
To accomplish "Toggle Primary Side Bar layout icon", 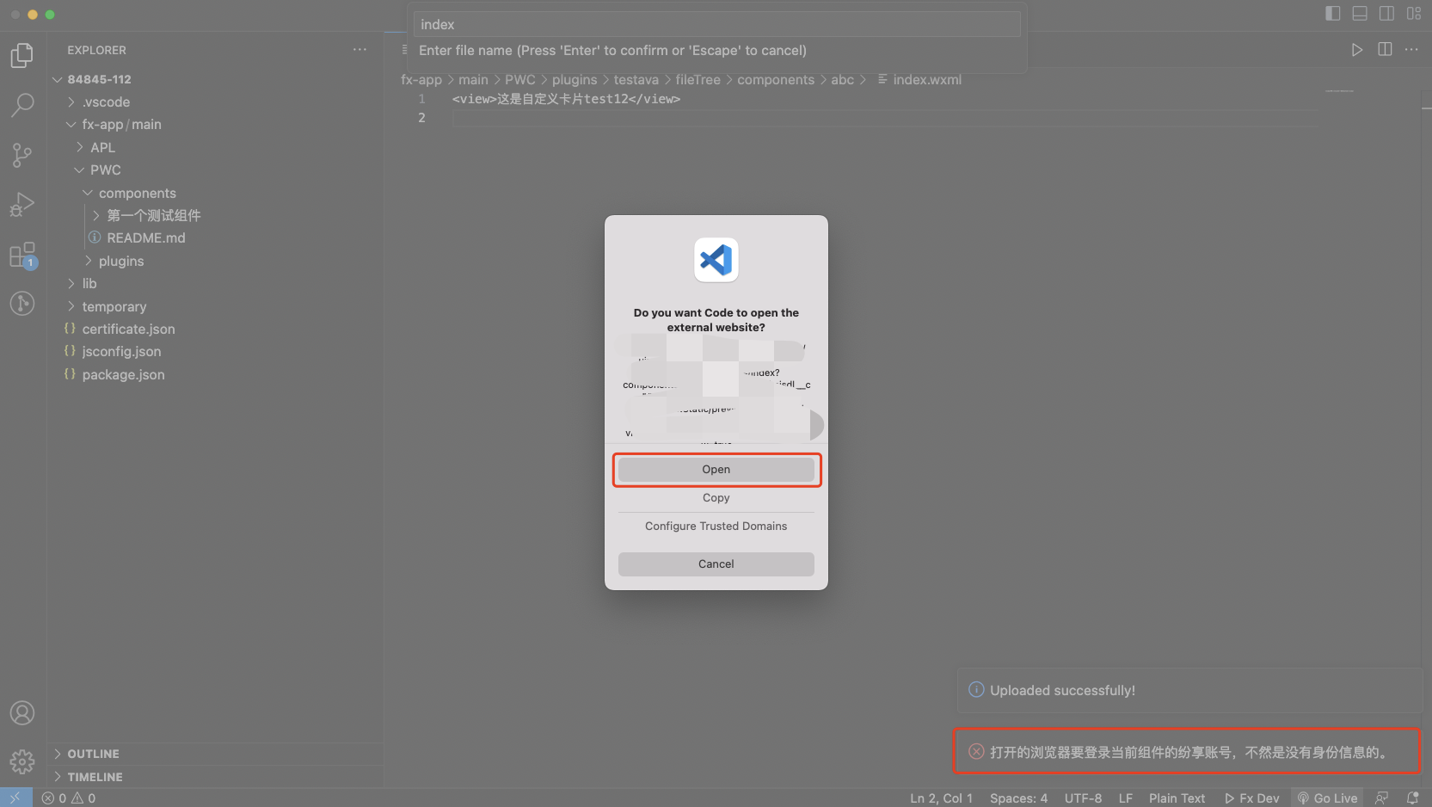I will click(1333, 13).
